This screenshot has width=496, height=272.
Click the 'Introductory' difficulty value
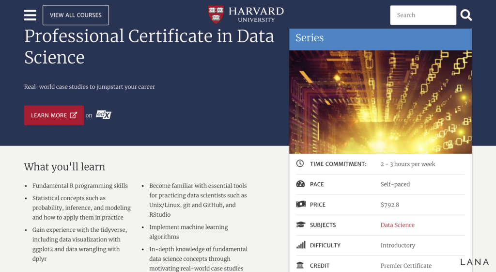point(398,245)
